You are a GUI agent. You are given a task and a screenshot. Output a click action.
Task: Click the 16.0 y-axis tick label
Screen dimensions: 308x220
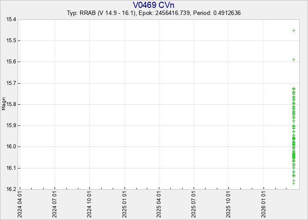[11, 147]
